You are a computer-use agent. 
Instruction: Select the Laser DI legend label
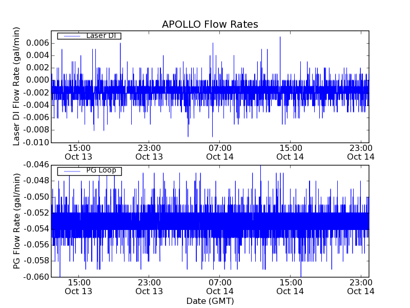[101, 36]
